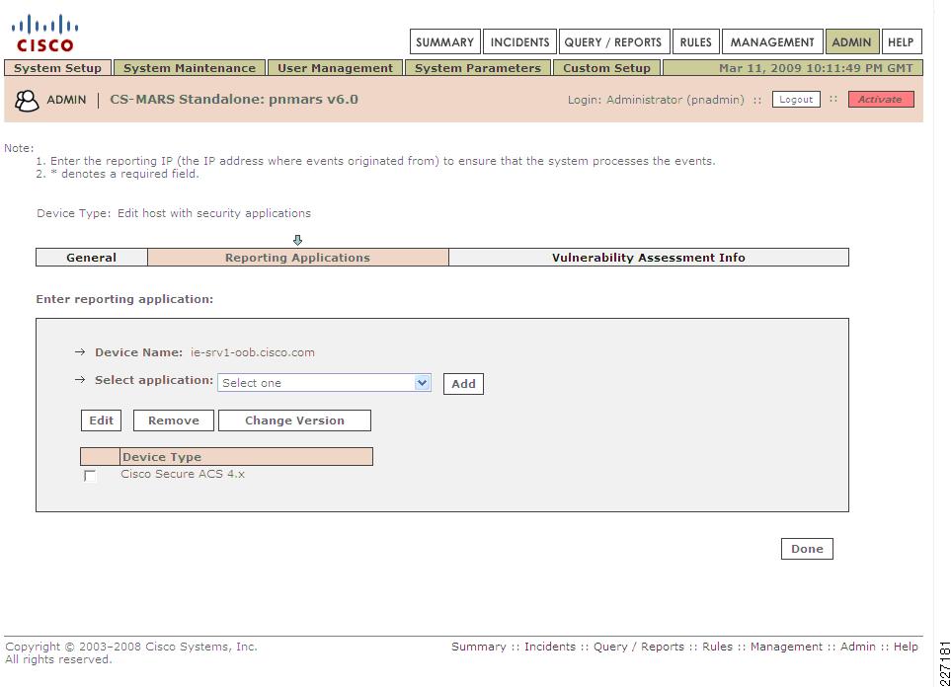
Task: Click the admin user silhouette icon
Action: pyautogui.click(x=26, y=100)
